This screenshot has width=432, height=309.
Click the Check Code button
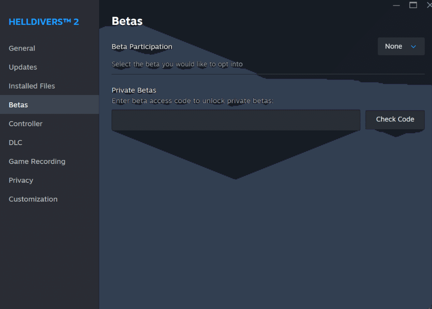pyautogui.click(x=395, y=119)
